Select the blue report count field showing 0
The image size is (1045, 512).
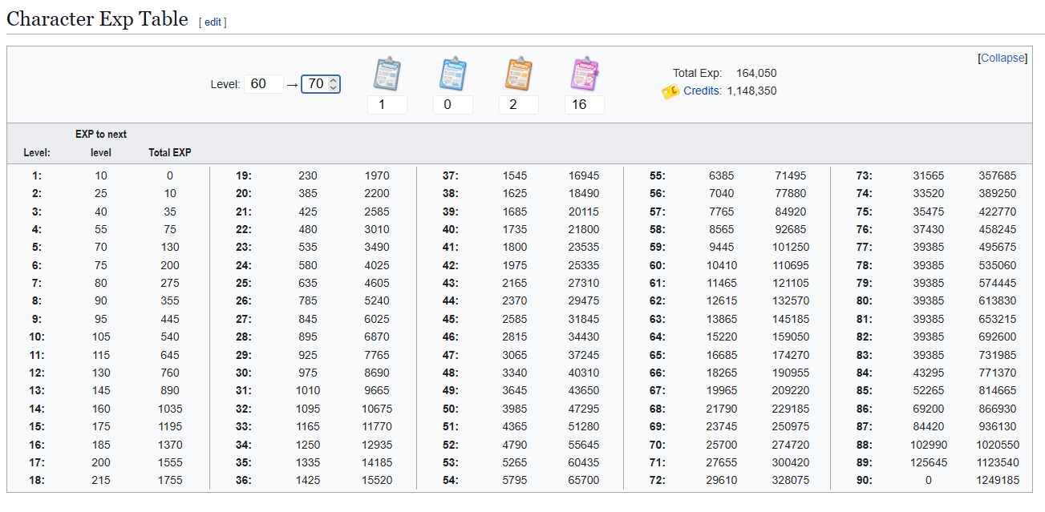point(453,105)
